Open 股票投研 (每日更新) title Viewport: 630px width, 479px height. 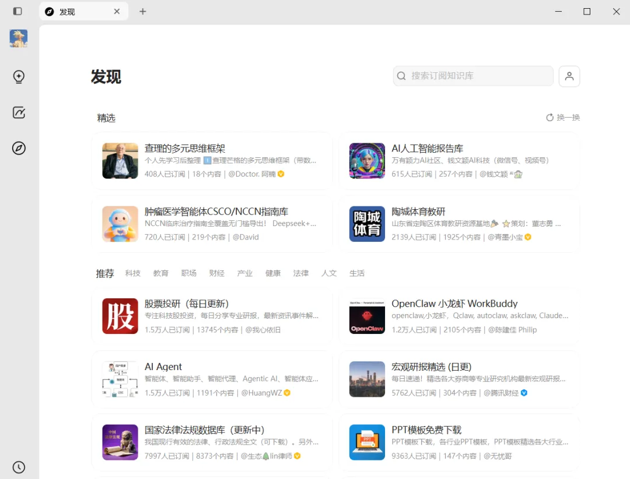tap(187, 304)
